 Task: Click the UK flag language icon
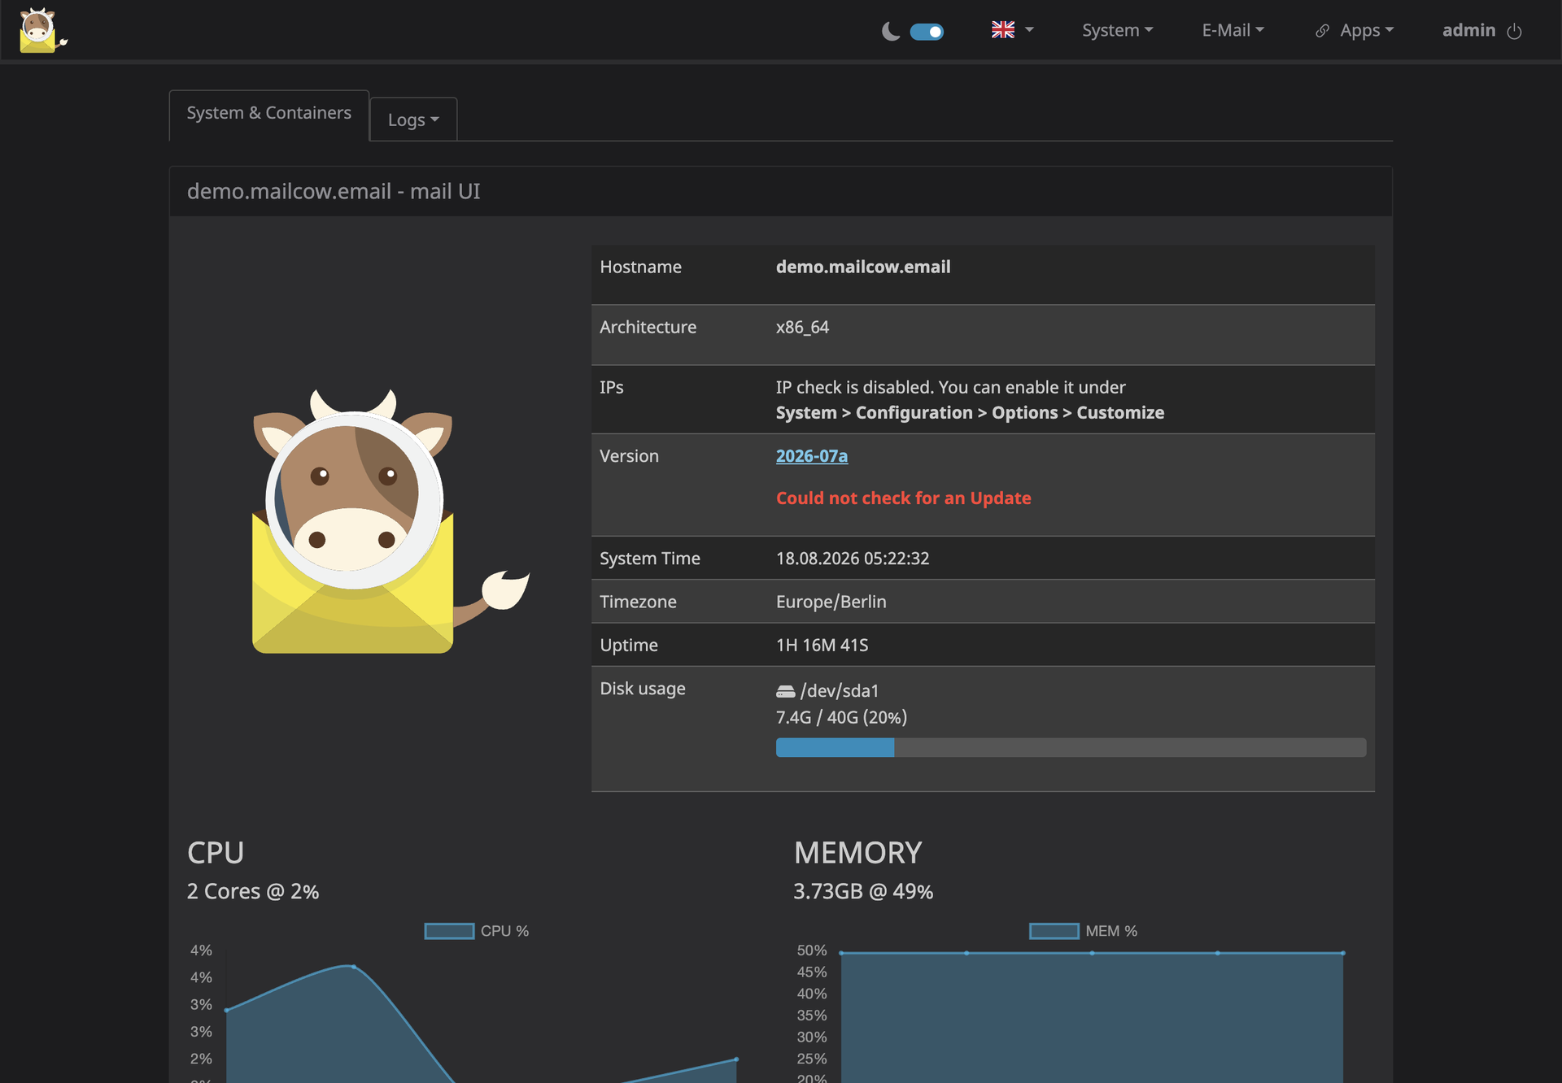click(x=1003, y=30)
